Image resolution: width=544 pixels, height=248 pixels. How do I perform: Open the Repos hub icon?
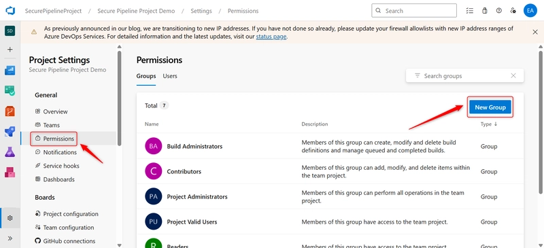10,111
